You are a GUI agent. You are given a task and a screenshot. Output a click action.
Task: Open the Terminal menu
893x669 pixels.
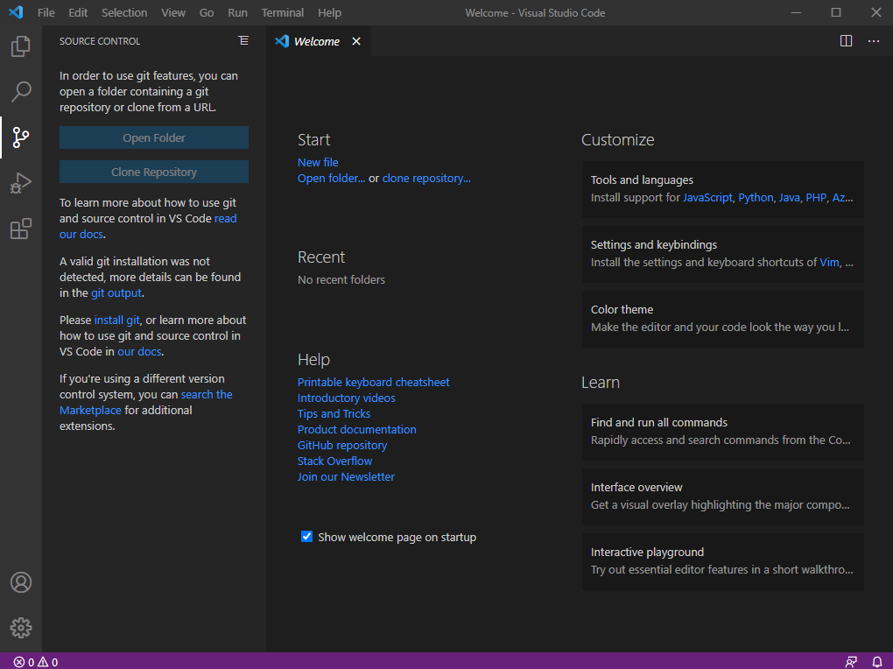tap(283, 13)
